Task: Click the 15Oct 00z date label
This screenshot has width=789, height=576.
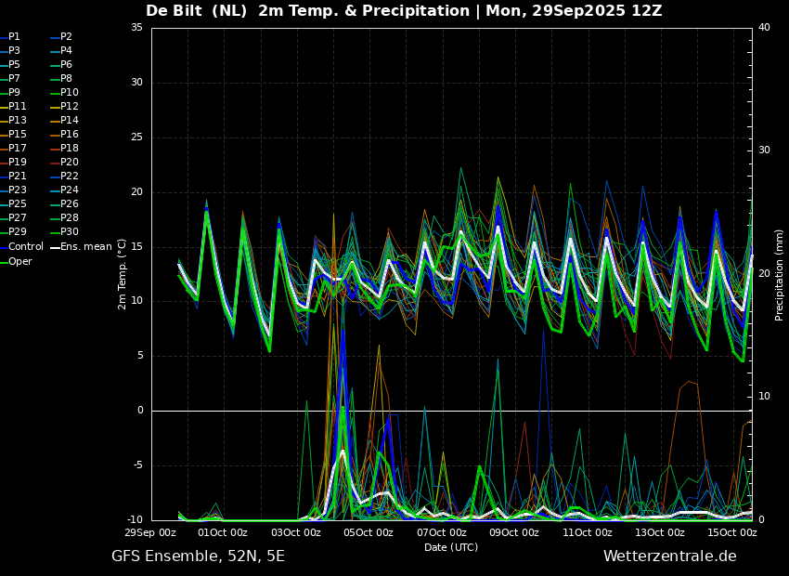Action: [732, 532]
